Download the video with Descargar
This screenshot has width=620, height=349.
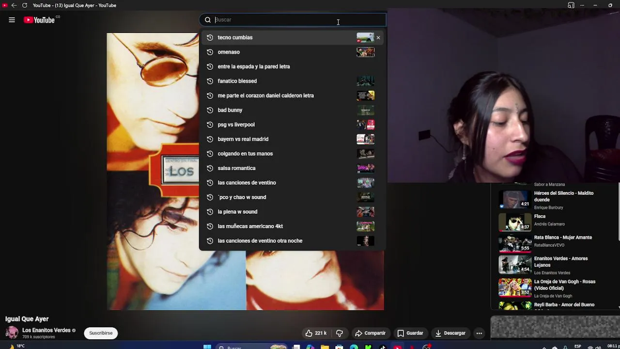point(450,333)
